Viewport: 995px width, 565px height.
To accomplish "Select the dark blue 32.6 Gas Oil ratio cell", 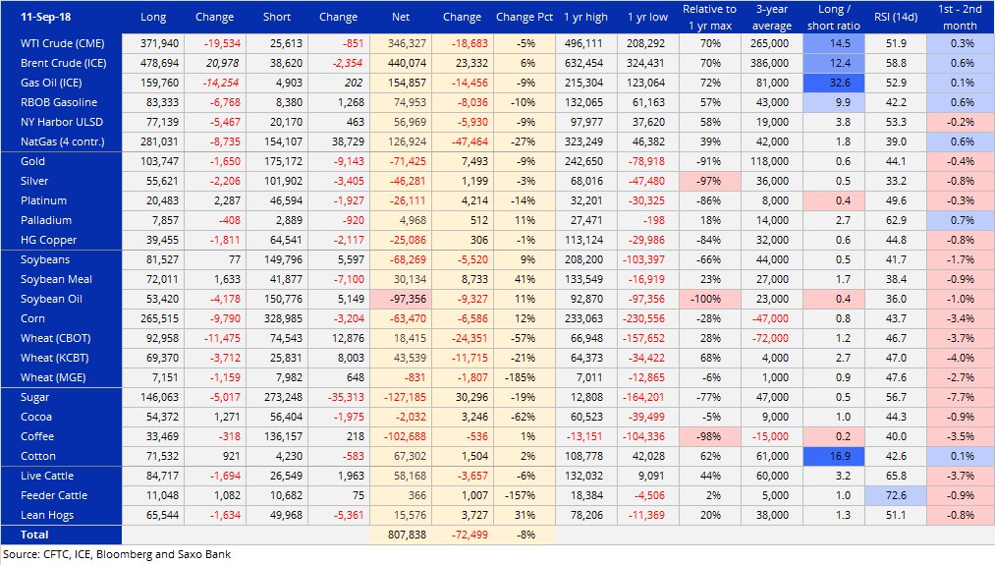I will (x=833, y=84).
